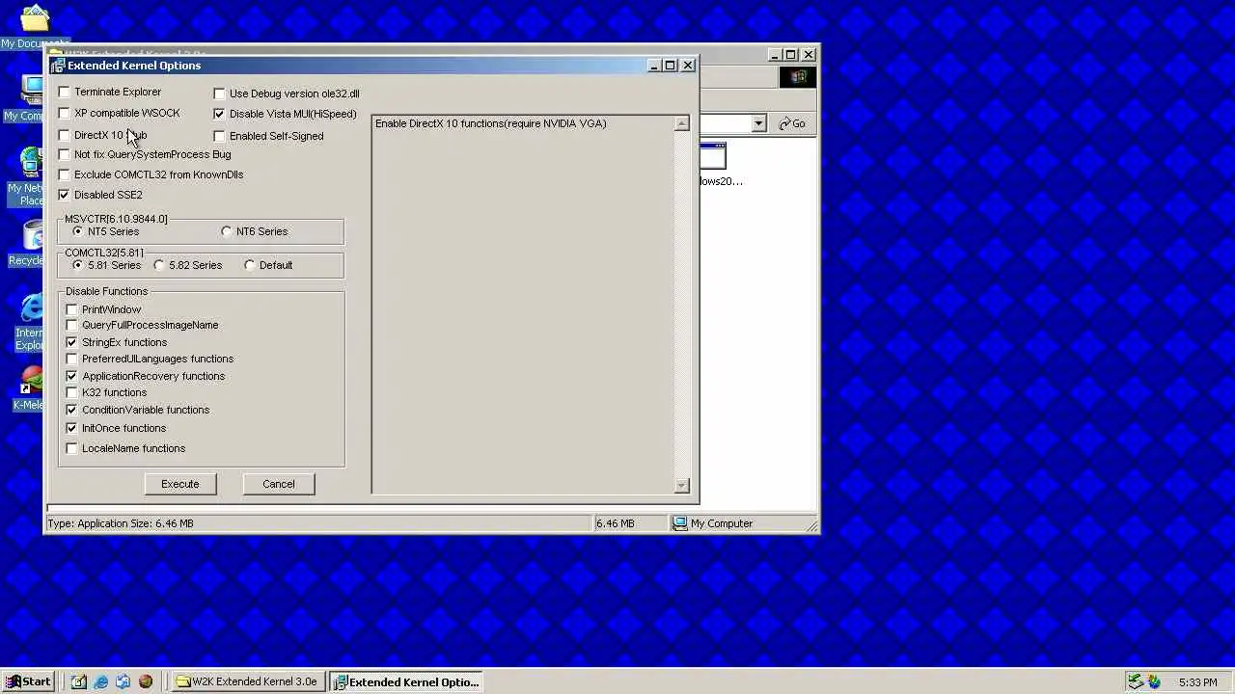Check the QueryFullProcessImageName checkbox
The width and height of the screenshot is (1235, 694).
[72, 325]
